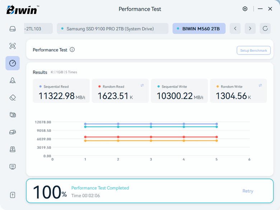Open the drive overview sidebar icon
Screen dimensions: 280x210
(x=13, y=29)
